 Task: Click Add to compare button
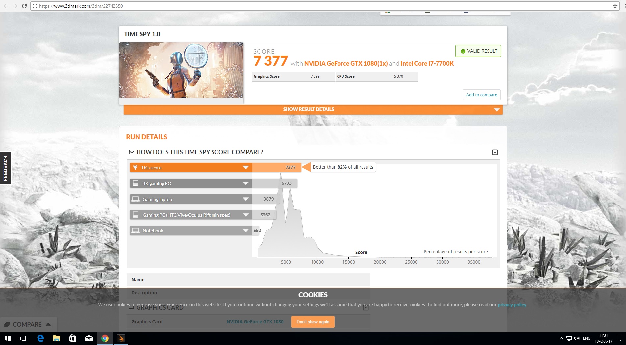click(x=482, y=95)
